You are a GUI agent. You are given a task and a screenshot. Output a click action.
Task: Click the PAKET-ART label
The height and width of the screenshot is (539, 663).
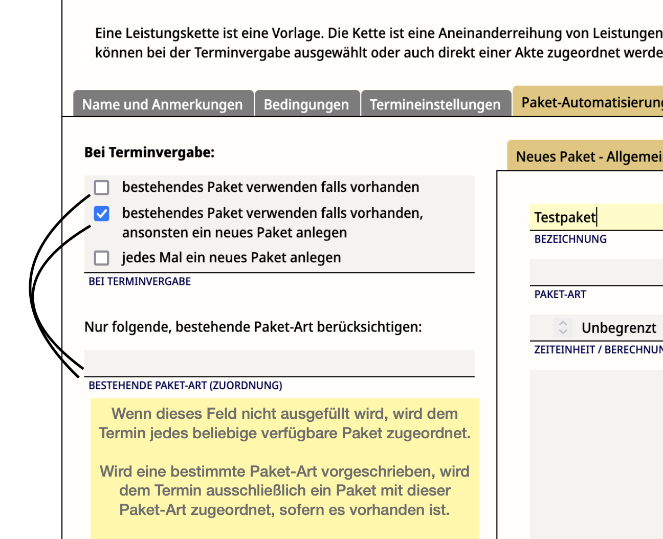tap(560, 294)
